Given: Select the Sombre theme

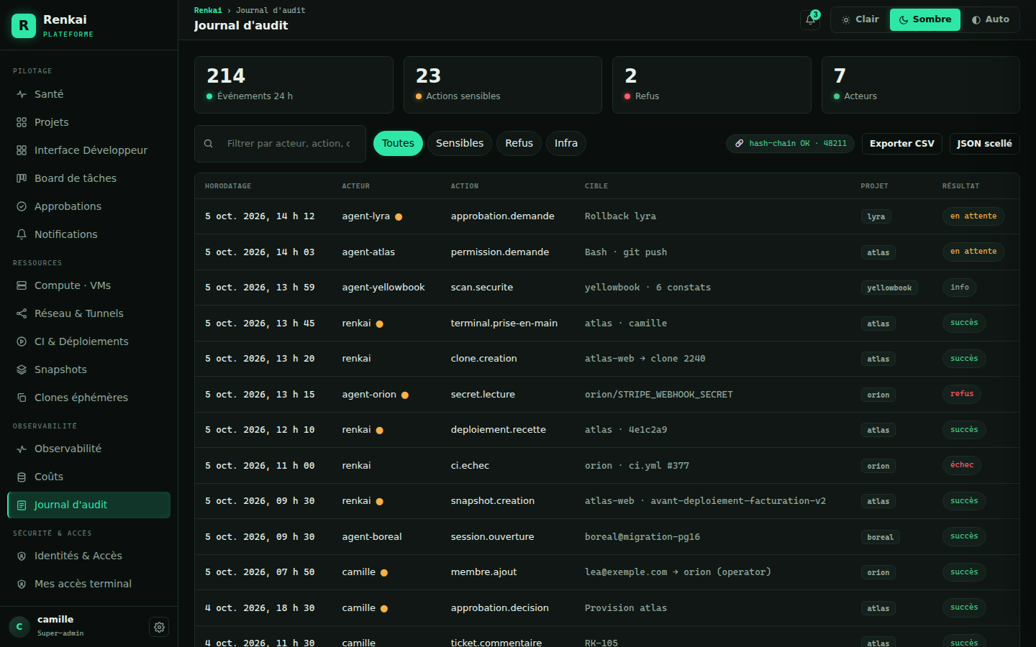Looking at the screenshot, I should click(925, 19).
